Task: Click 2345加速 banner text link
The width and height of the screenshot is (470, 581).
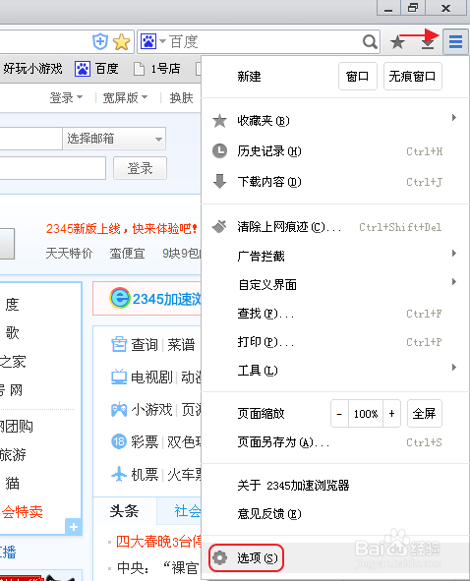Action: coord(167,299)
